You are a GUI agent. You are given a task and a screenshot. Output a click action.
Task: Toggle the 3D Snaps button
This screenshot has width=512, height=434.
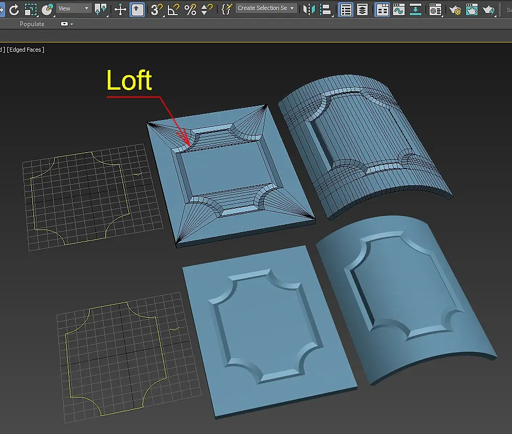click(x=156, y=9)
